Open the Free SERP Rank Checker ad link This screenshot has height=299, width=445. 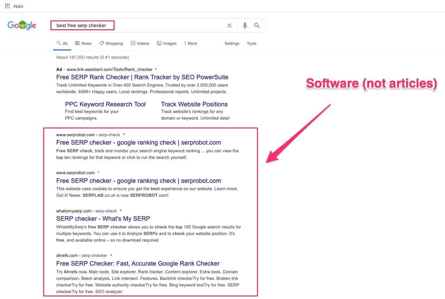tap(142, 77)
